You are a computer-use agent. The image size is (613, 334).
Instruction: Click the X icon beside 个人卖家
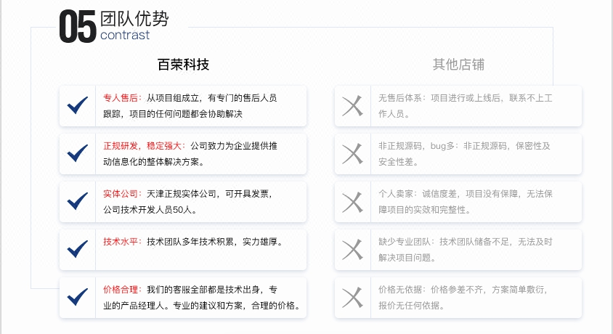353,202
